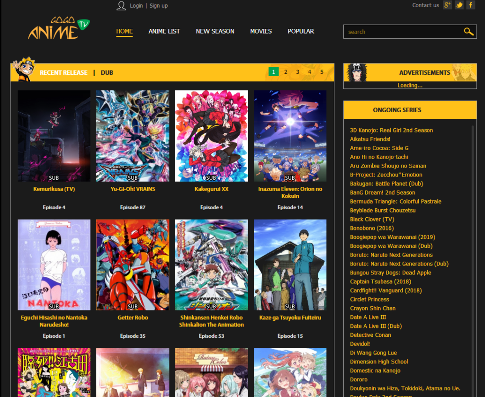Open Aru Zombie Shoujo no Sainan
The image size is (485, 397).
coord(388,166)
